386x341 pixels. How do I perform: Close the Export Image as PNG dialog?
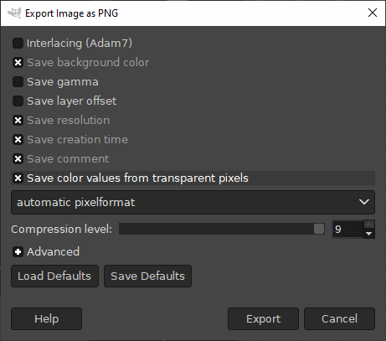click(x=373, y=13)
